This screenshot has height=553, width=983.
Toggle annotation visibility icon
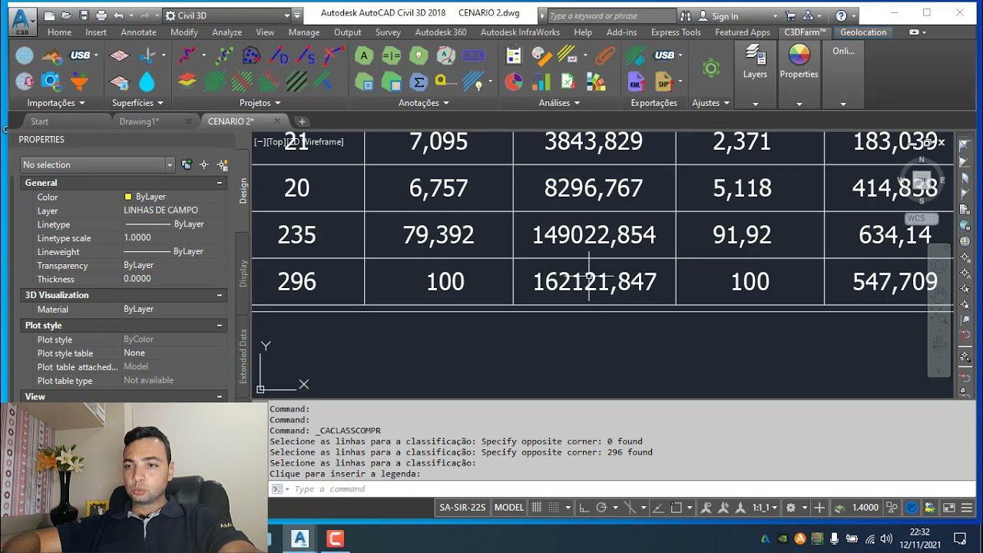[705, 508]
